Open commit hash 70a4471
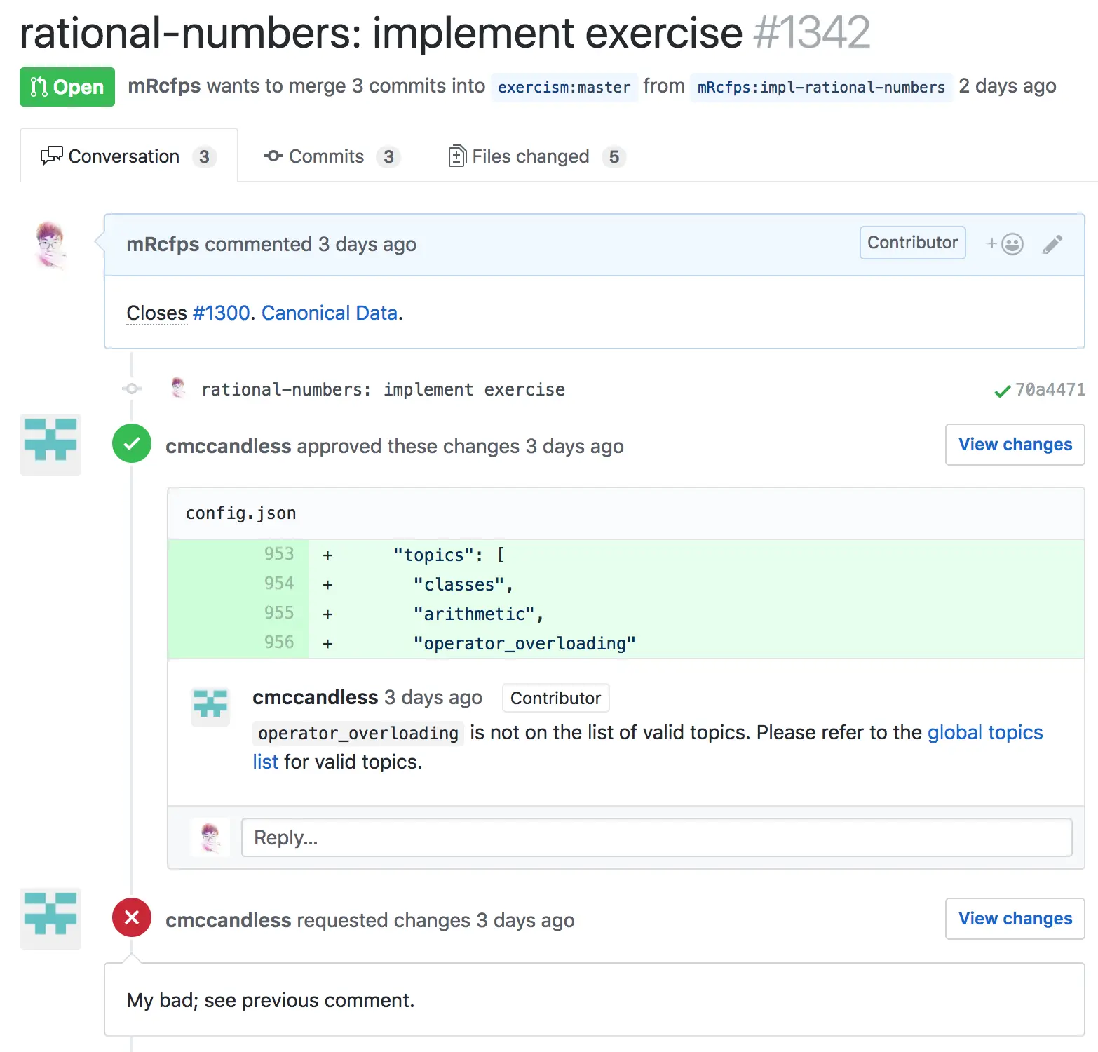 [1050, 390]
